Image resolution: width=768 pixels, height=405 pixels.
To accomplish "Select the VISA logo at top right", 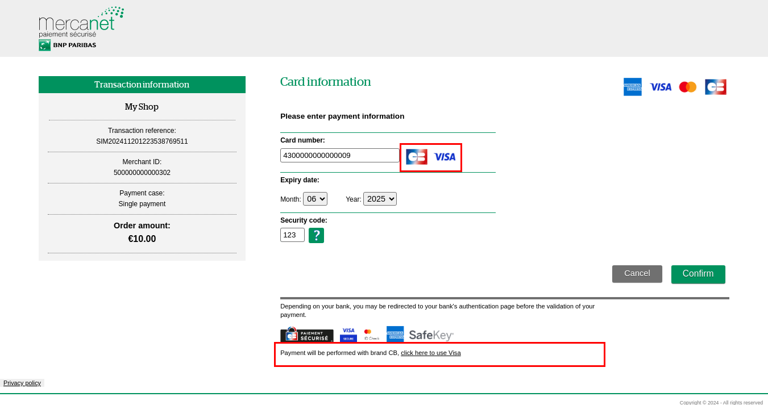I will pos(660,86).
